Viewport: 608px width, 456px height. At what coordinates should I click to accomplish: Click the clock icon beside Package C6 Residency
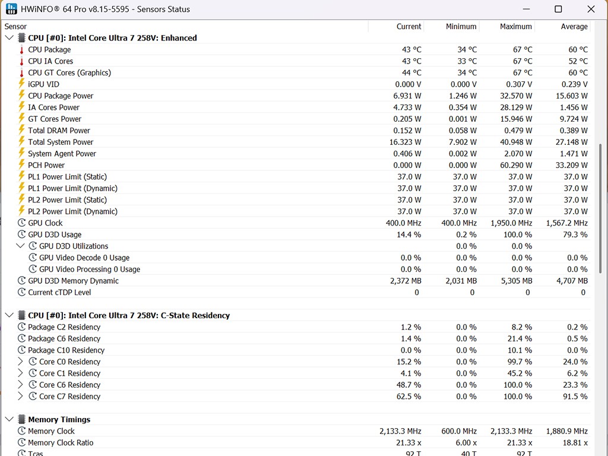click(22, 339)
